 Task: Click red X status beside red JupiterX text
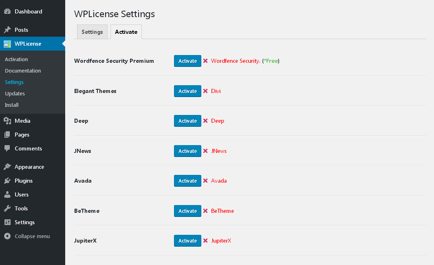pyautogui.click(x=205, y=241)
